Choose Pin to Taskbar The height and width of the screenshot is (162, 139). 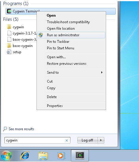[x=71, y=42]
